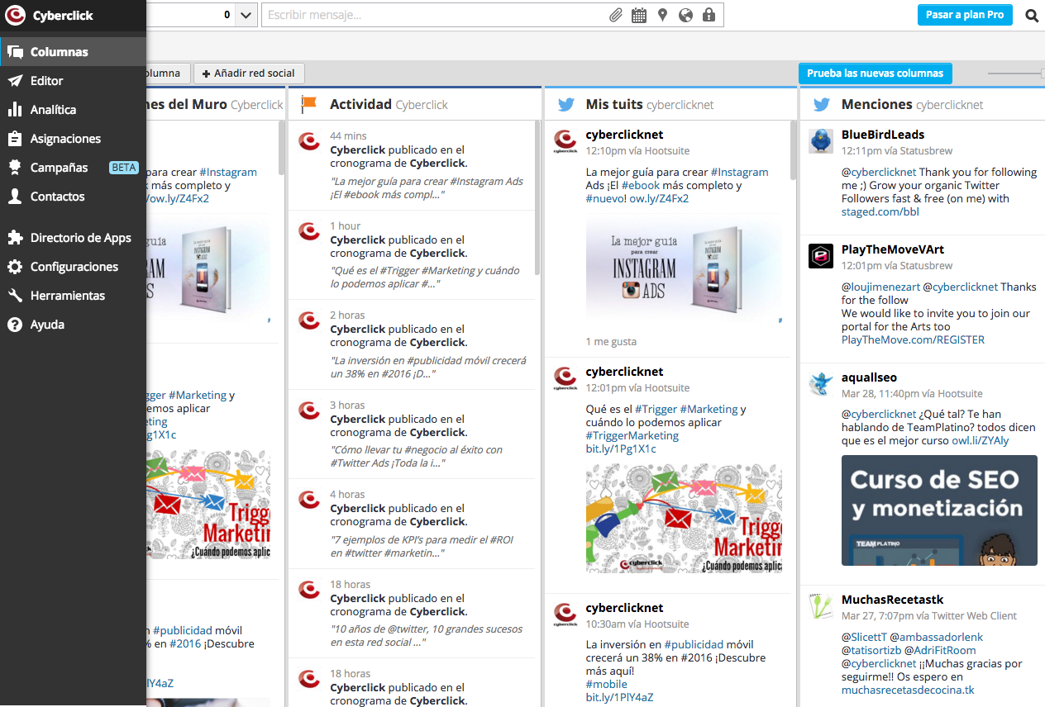
Task: Click the location pin icon
Action: click(662, 15)
